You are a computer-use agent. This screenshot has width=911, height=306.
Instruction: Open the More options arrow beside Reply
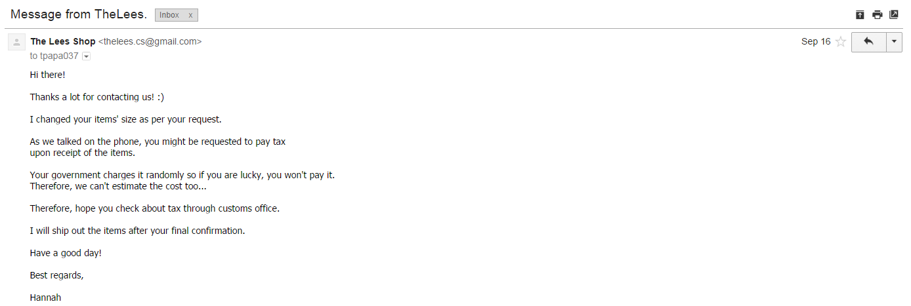coord(895,42)
